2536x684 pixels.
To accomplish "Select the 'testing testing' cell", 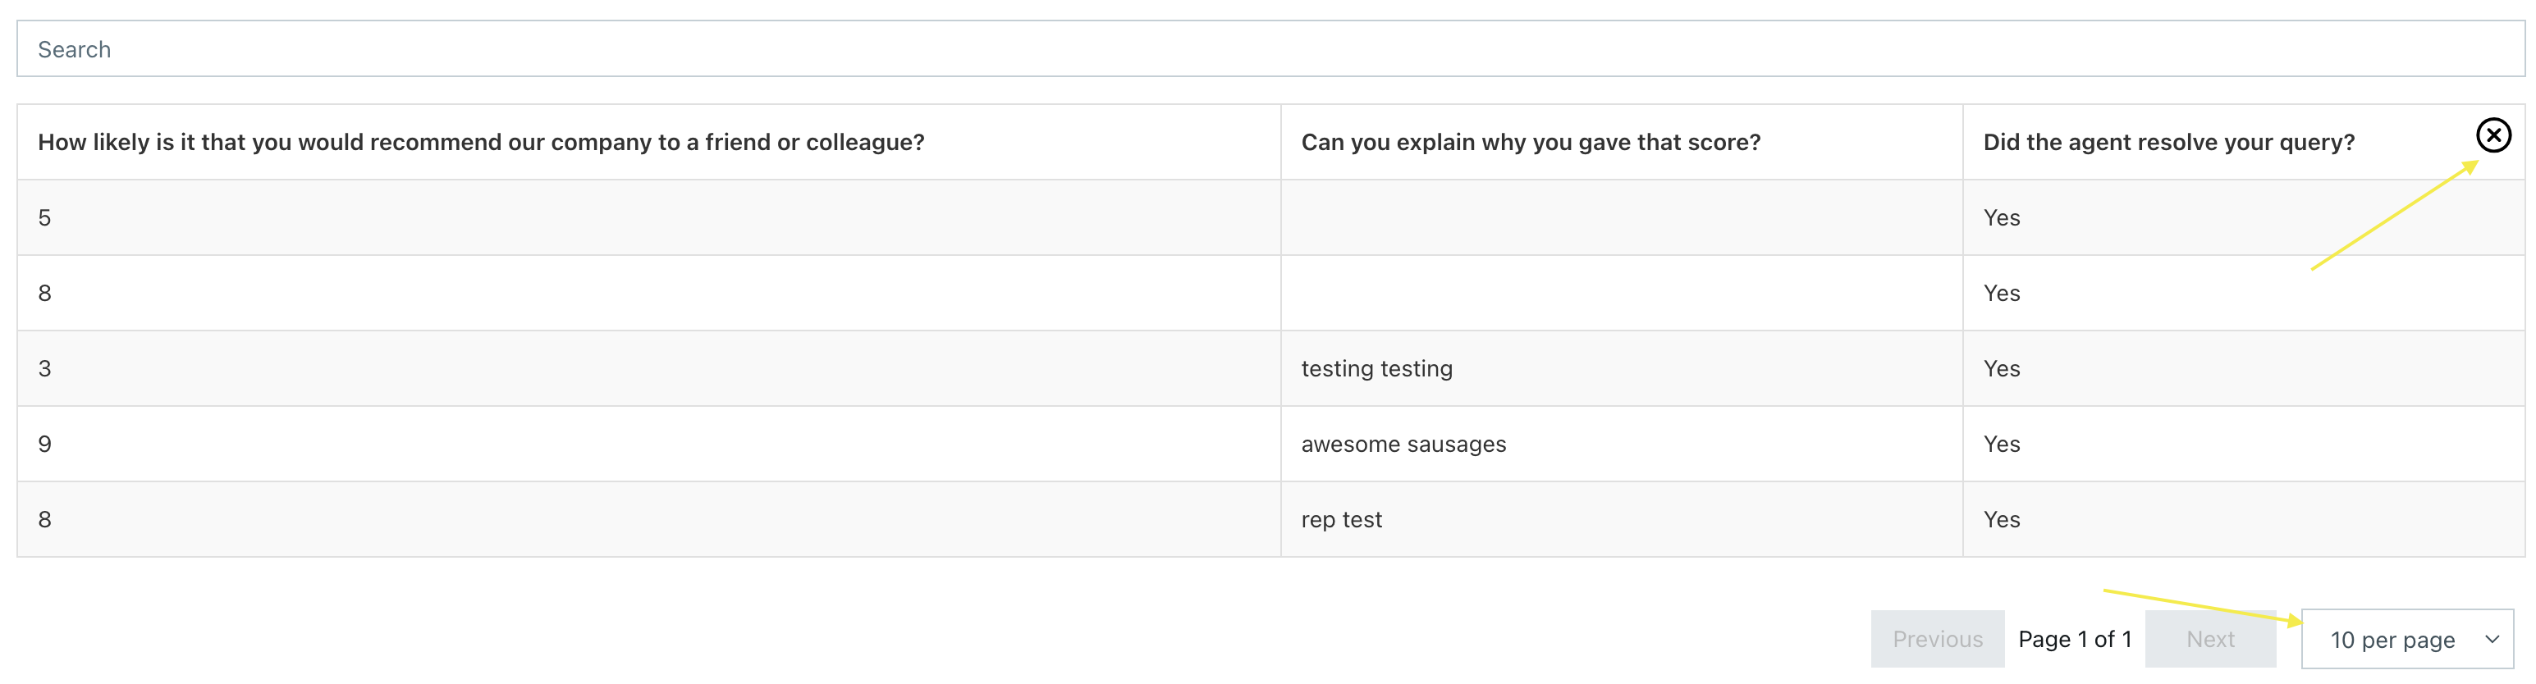I will click(1376, 369).
